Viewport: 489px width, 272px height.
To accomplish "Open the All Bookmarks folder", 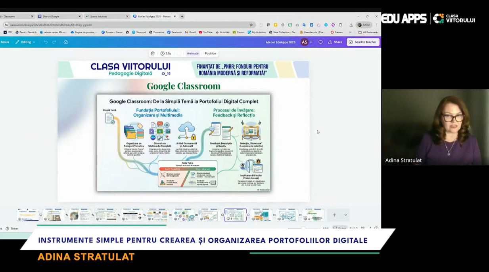I will tap(368, 32).
